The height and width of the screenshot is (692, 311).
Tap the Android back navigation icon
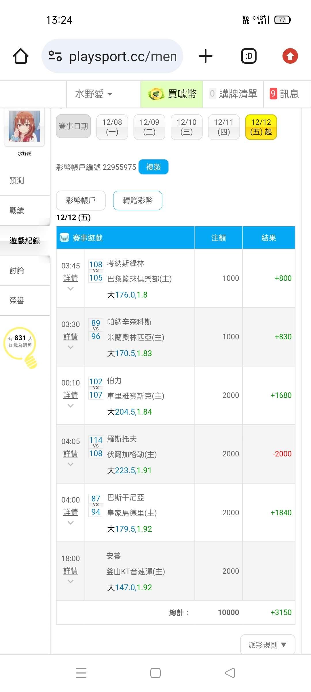click(x=230, y=673)
